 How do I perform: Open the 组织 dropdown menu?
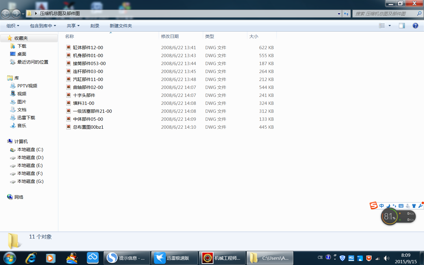tap(12, 26)
